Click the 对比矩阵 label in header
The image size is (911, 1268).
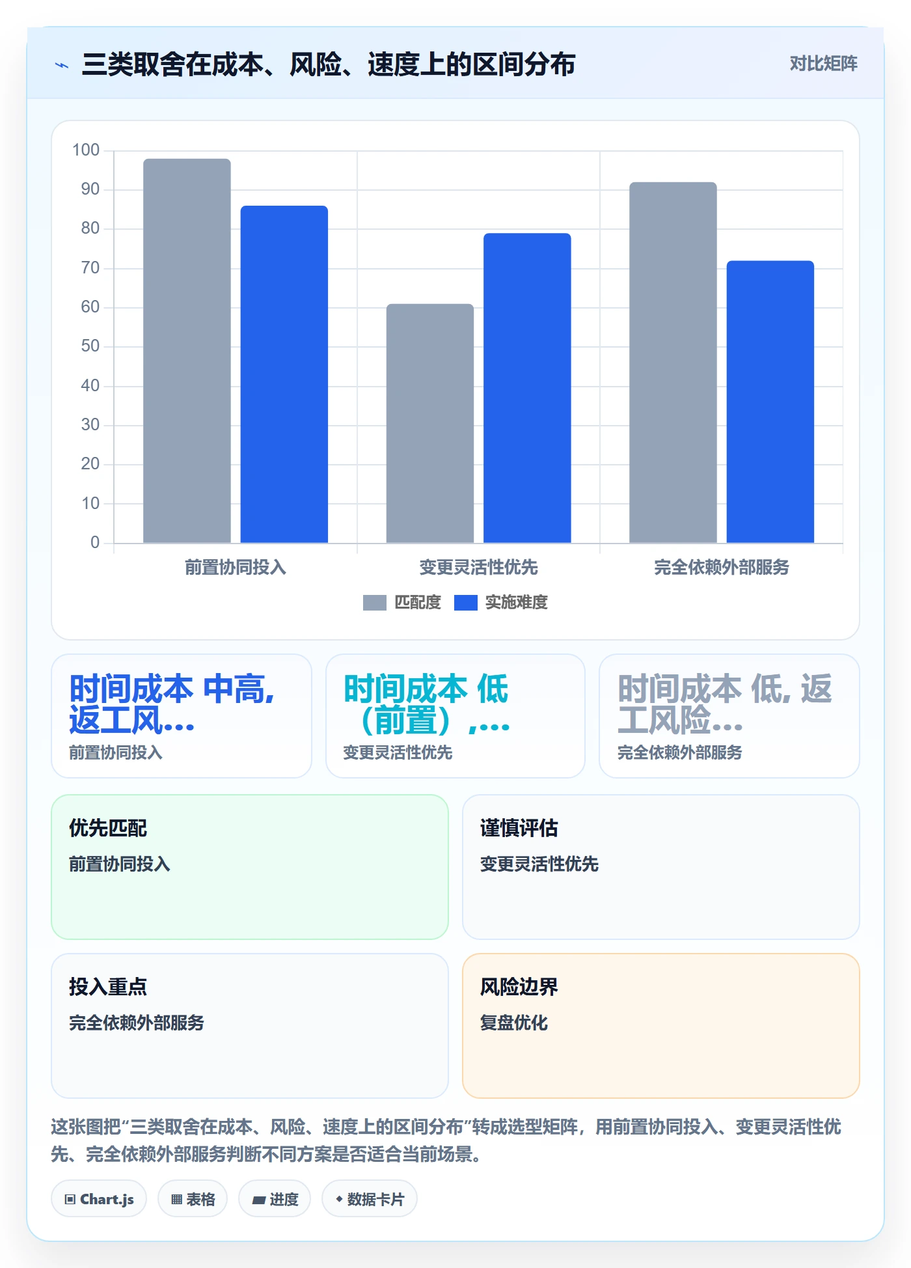(x=823, y=64)
